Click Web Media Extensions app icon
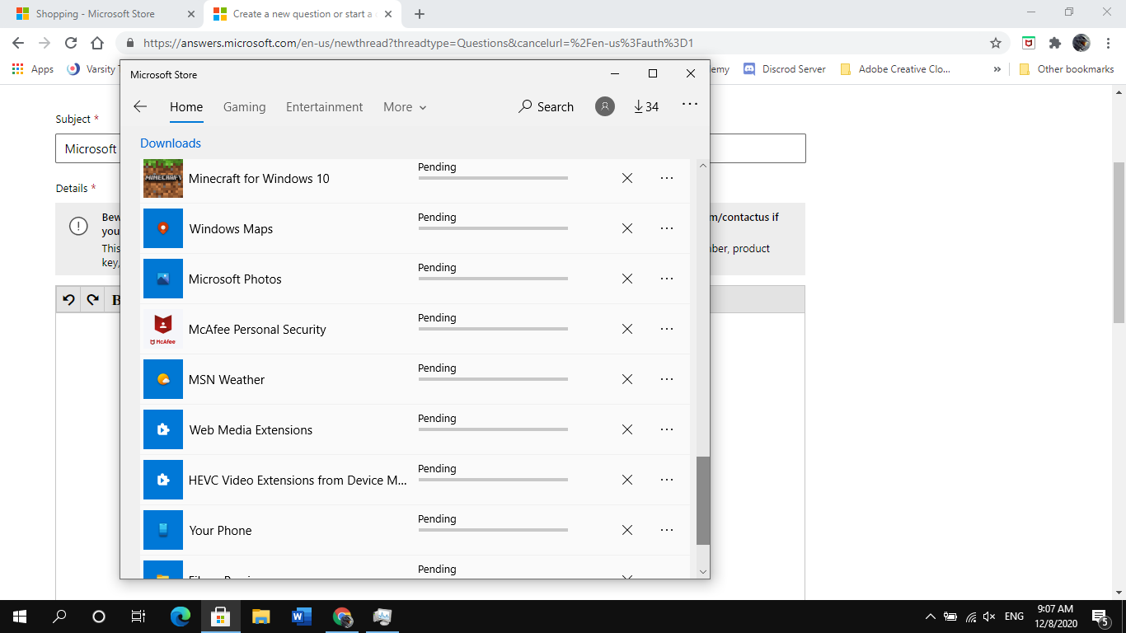 click(x=163, y=429)
